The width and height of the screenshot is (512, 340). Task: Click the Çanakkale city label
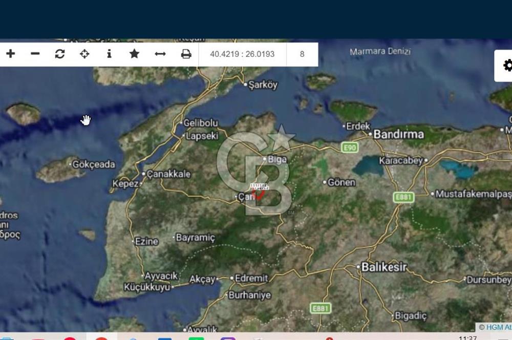tap(168, 174)
